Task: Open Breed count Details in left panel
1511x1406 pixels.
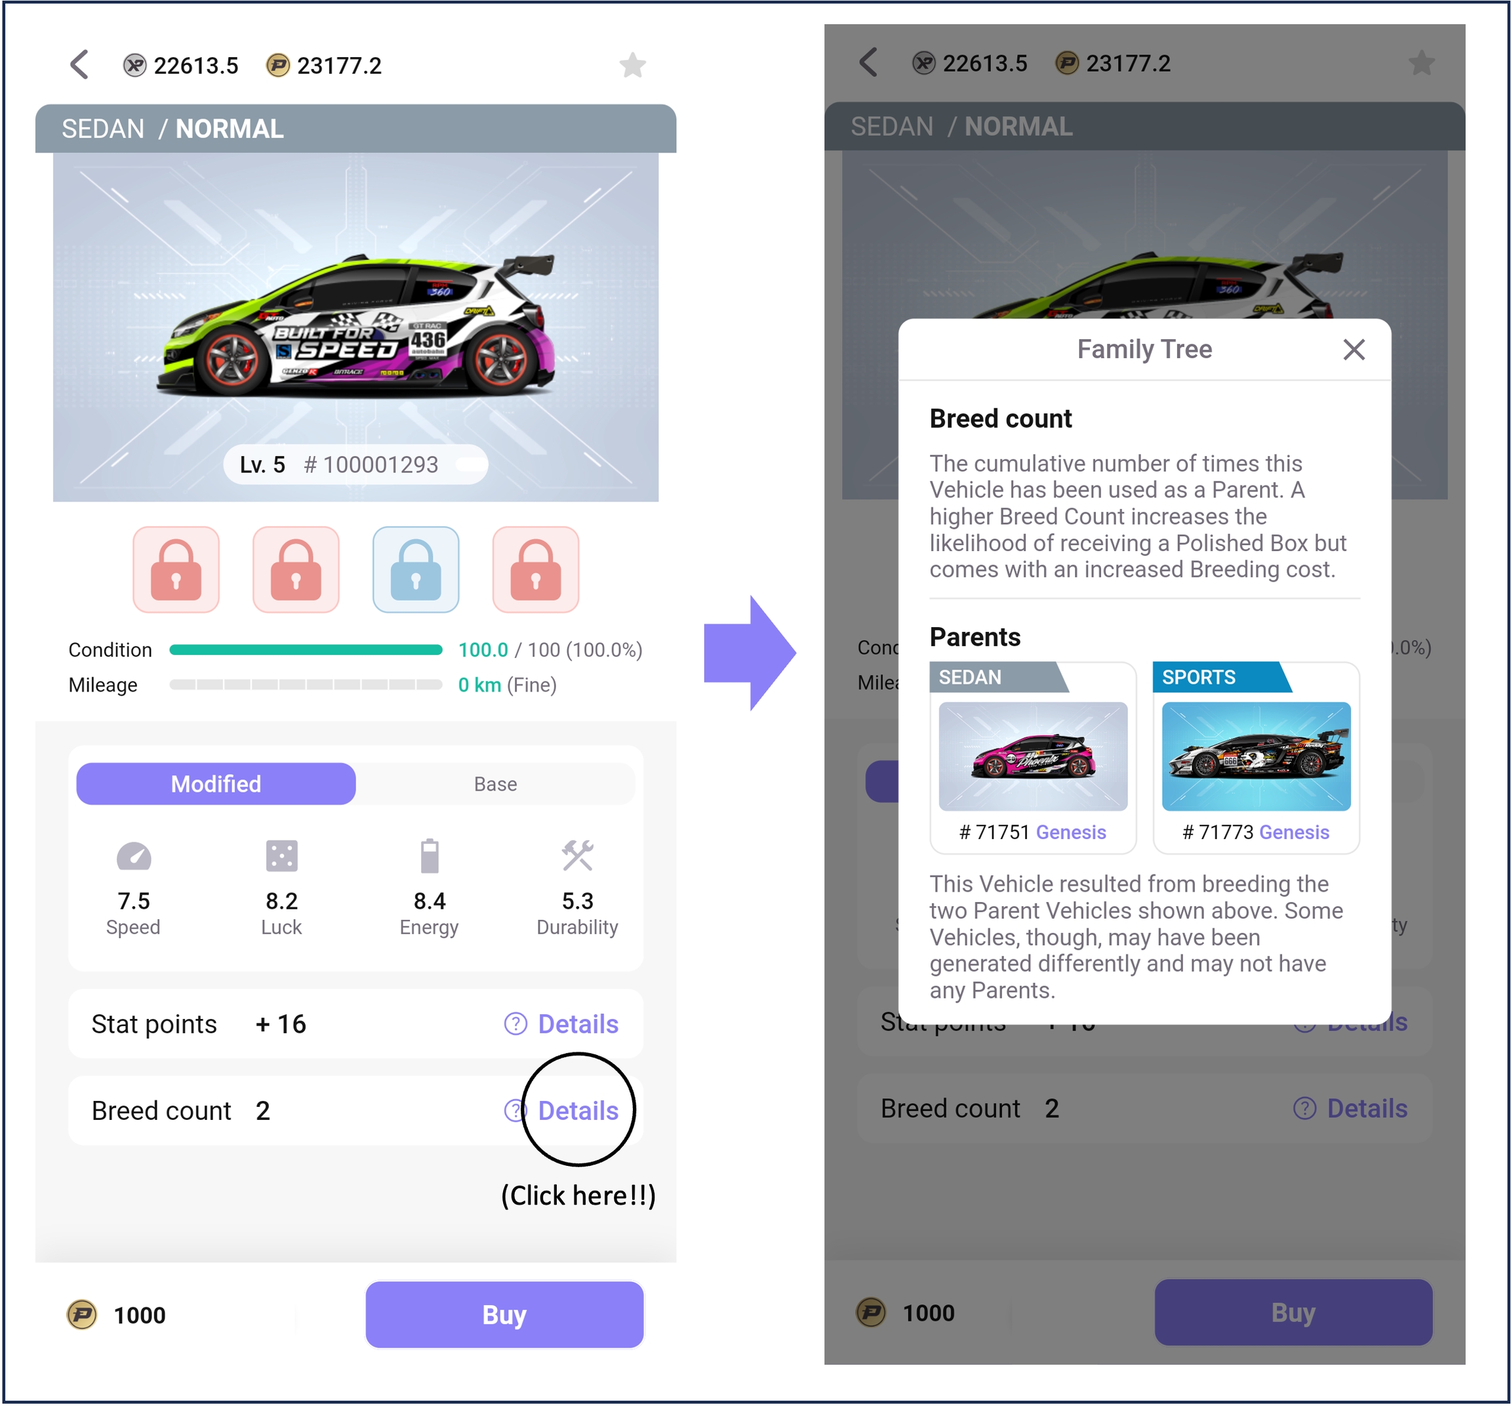Action: 561,1111
